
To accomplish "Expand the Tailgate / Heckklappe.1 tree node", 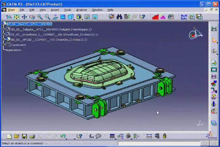I will point(4,29).
